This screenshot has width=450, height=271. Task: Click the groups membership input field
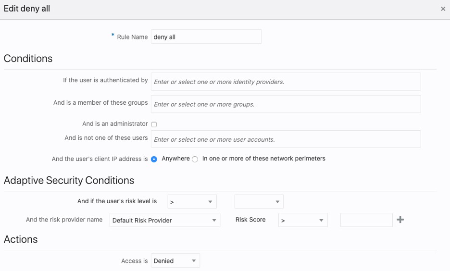pyautogui.click(x=286, y=104)
